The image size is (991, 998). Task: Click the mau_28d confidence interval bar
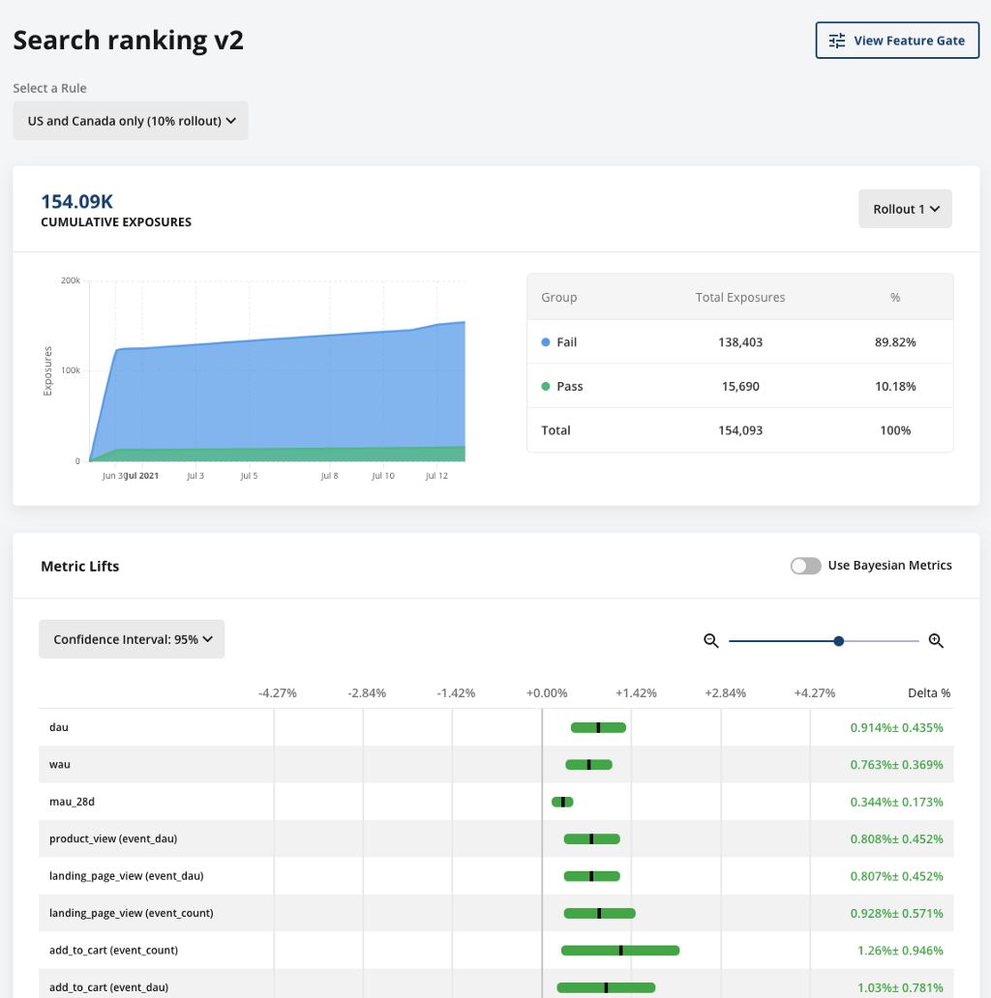coord(562,802)
